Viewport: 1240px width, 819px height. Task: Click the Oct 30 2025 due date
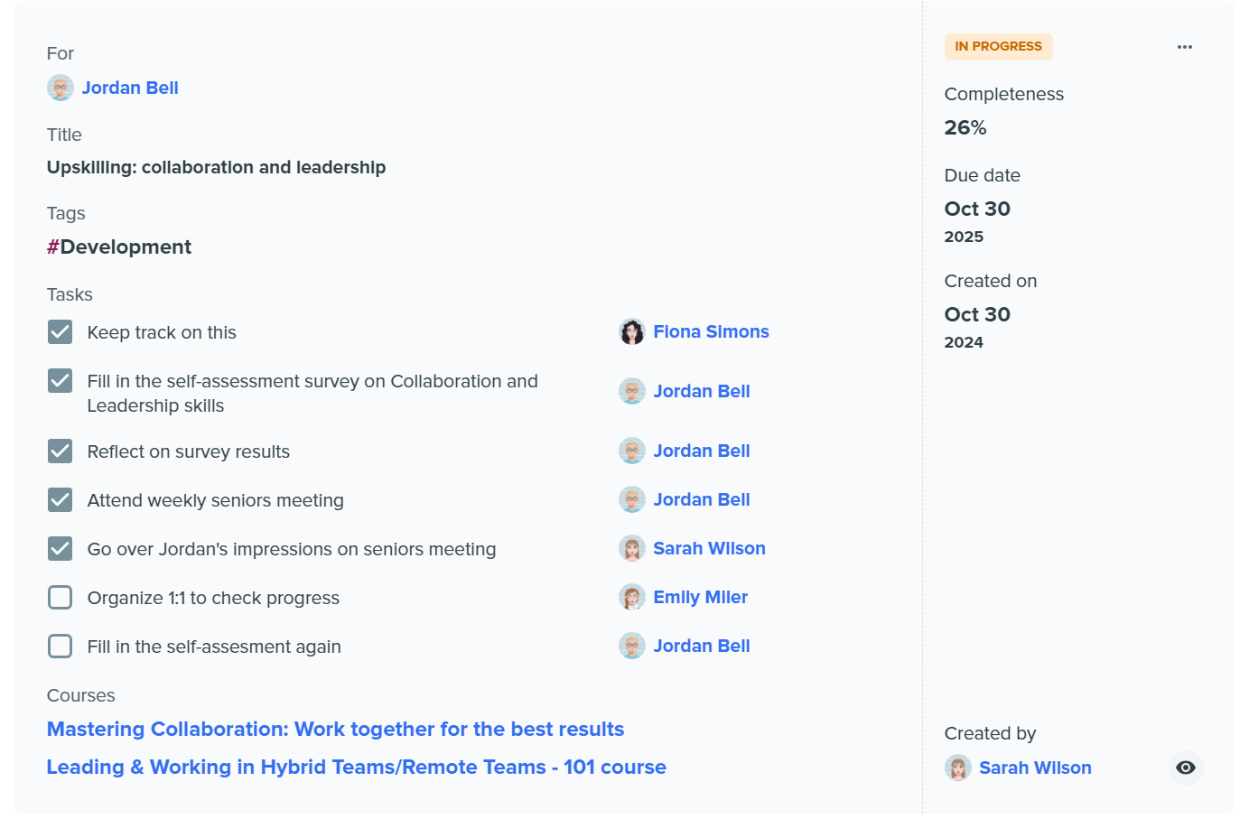tap(977, 209)
